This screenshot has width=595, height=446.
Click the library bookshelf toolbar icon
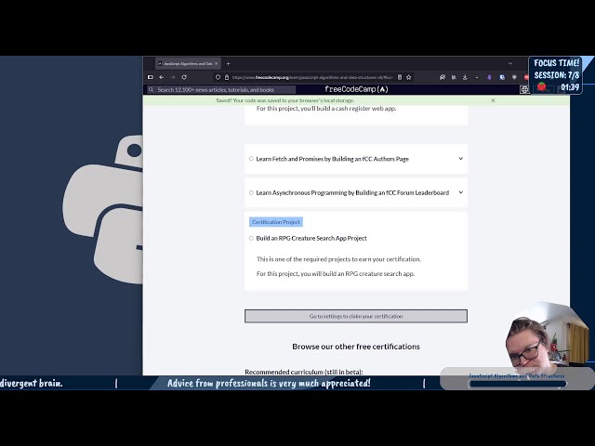click(454, 77)
